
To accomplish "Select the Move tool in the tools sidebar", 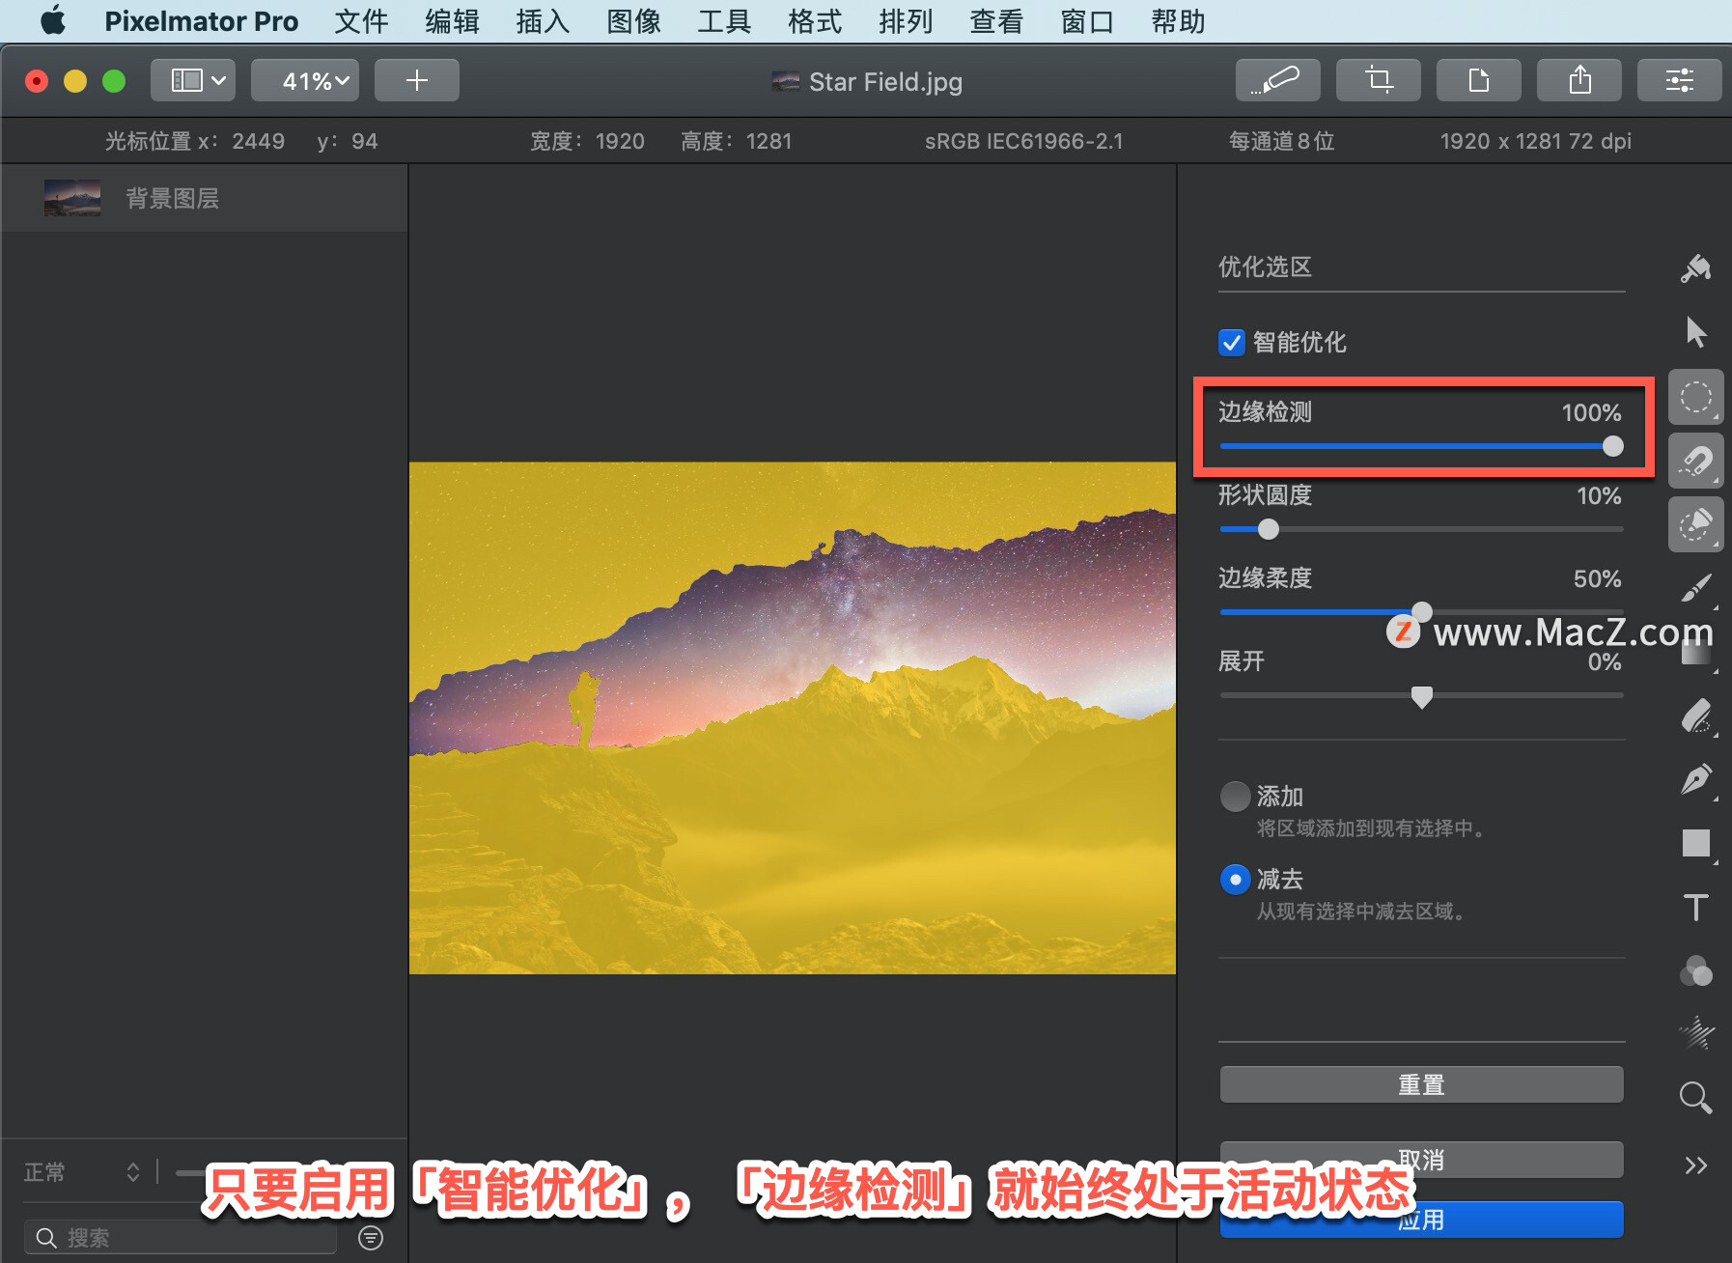I will point(1696,331).
